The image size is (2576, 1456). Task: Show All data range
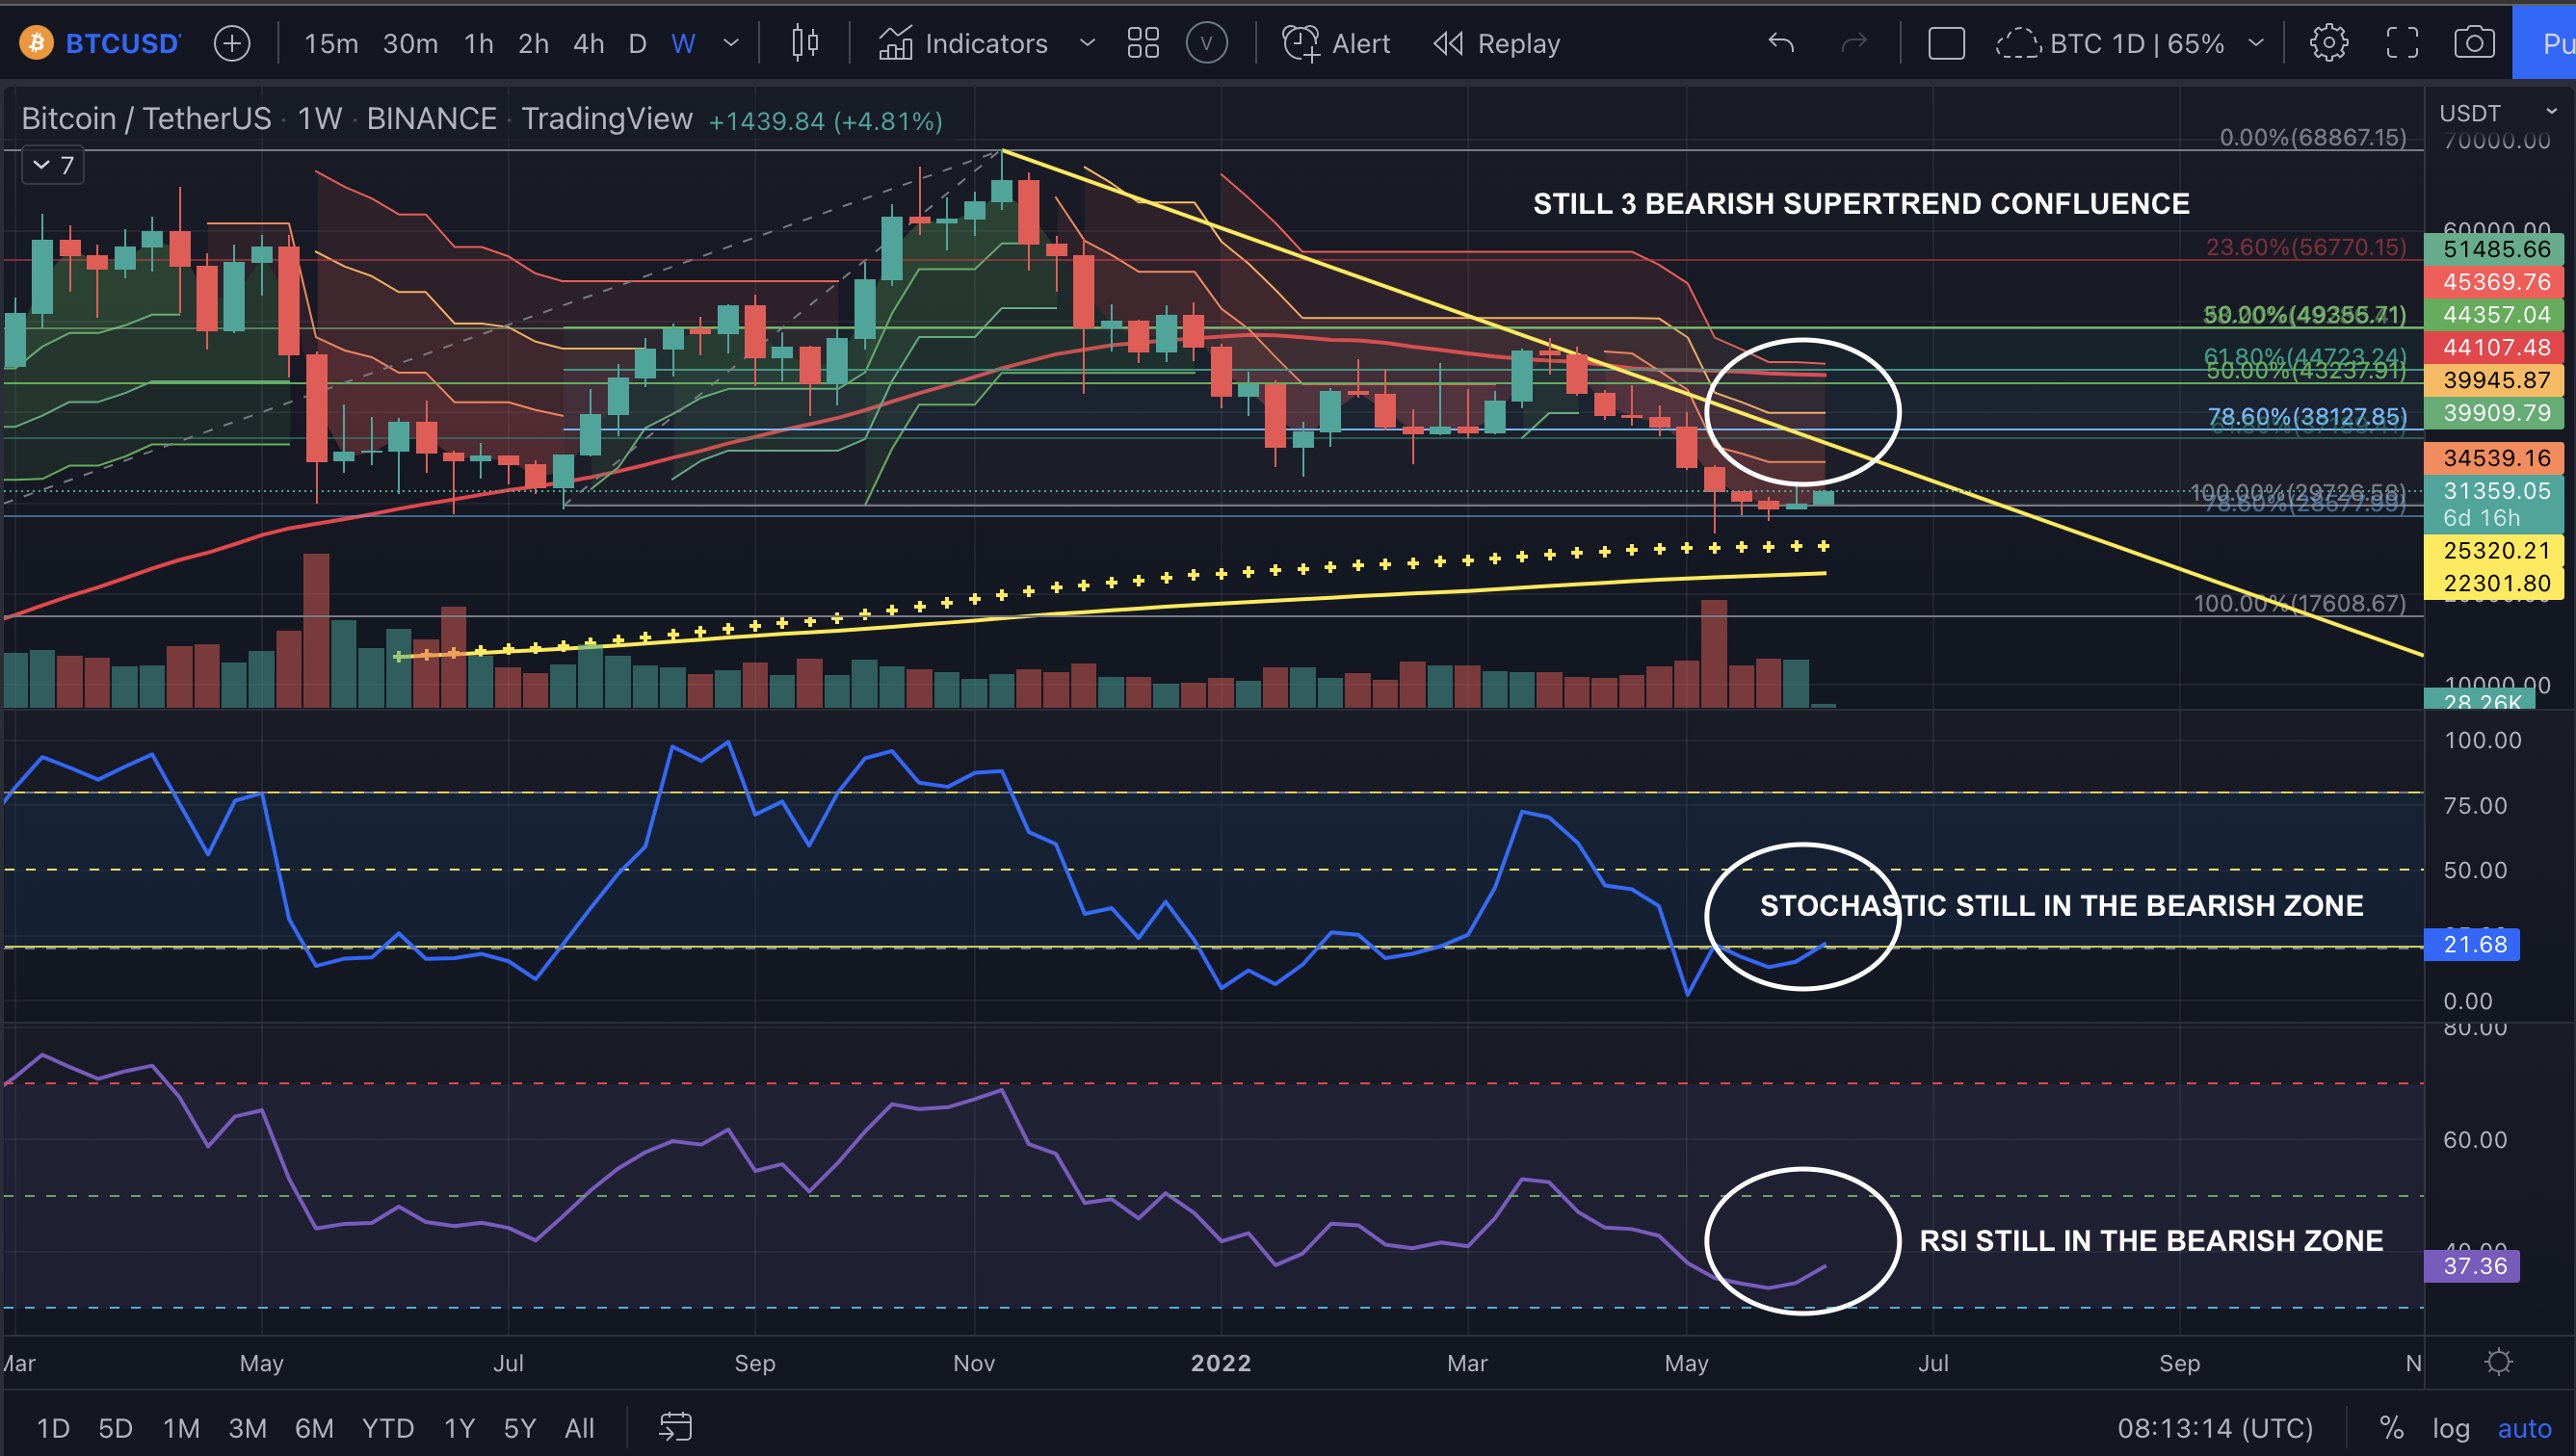click(x=579, y=1427)
